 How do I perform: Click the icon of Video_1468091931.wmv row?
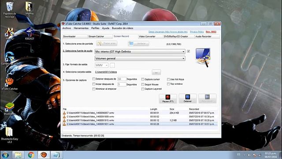pyautogui.click(x=64, y=124)
